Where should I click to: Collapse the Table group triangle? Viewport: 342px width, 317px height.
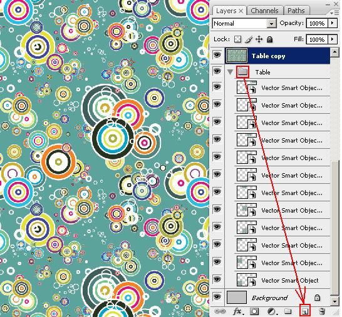[x=230, y=72]
